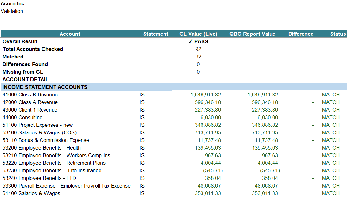Click MATCH status for 42000 Class A Revenue
Screen dimensions: 347x197
pyautogui.click(x=331, y=102)
